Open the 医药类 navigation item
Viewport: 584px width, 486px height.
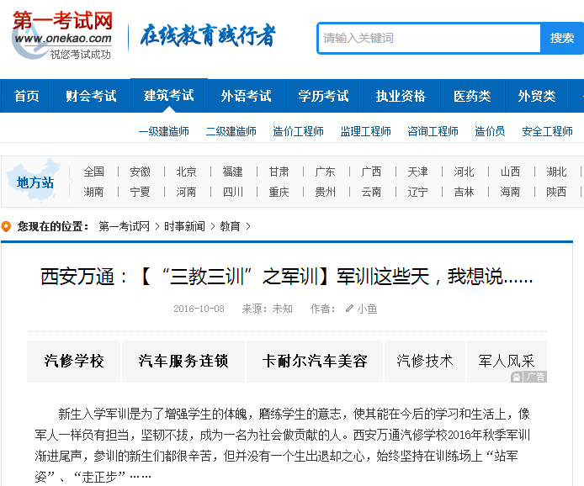pos(471,96)
